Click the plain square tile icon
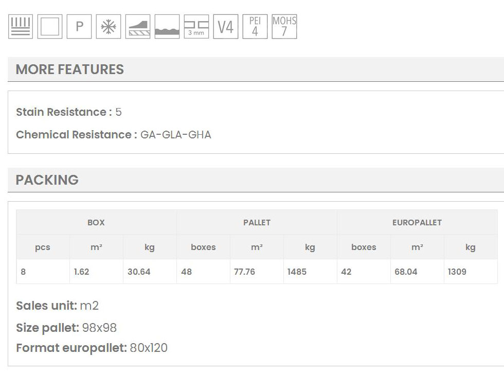Screen dimensions: 504x374 pyautogui.click(x=50, y=27)
